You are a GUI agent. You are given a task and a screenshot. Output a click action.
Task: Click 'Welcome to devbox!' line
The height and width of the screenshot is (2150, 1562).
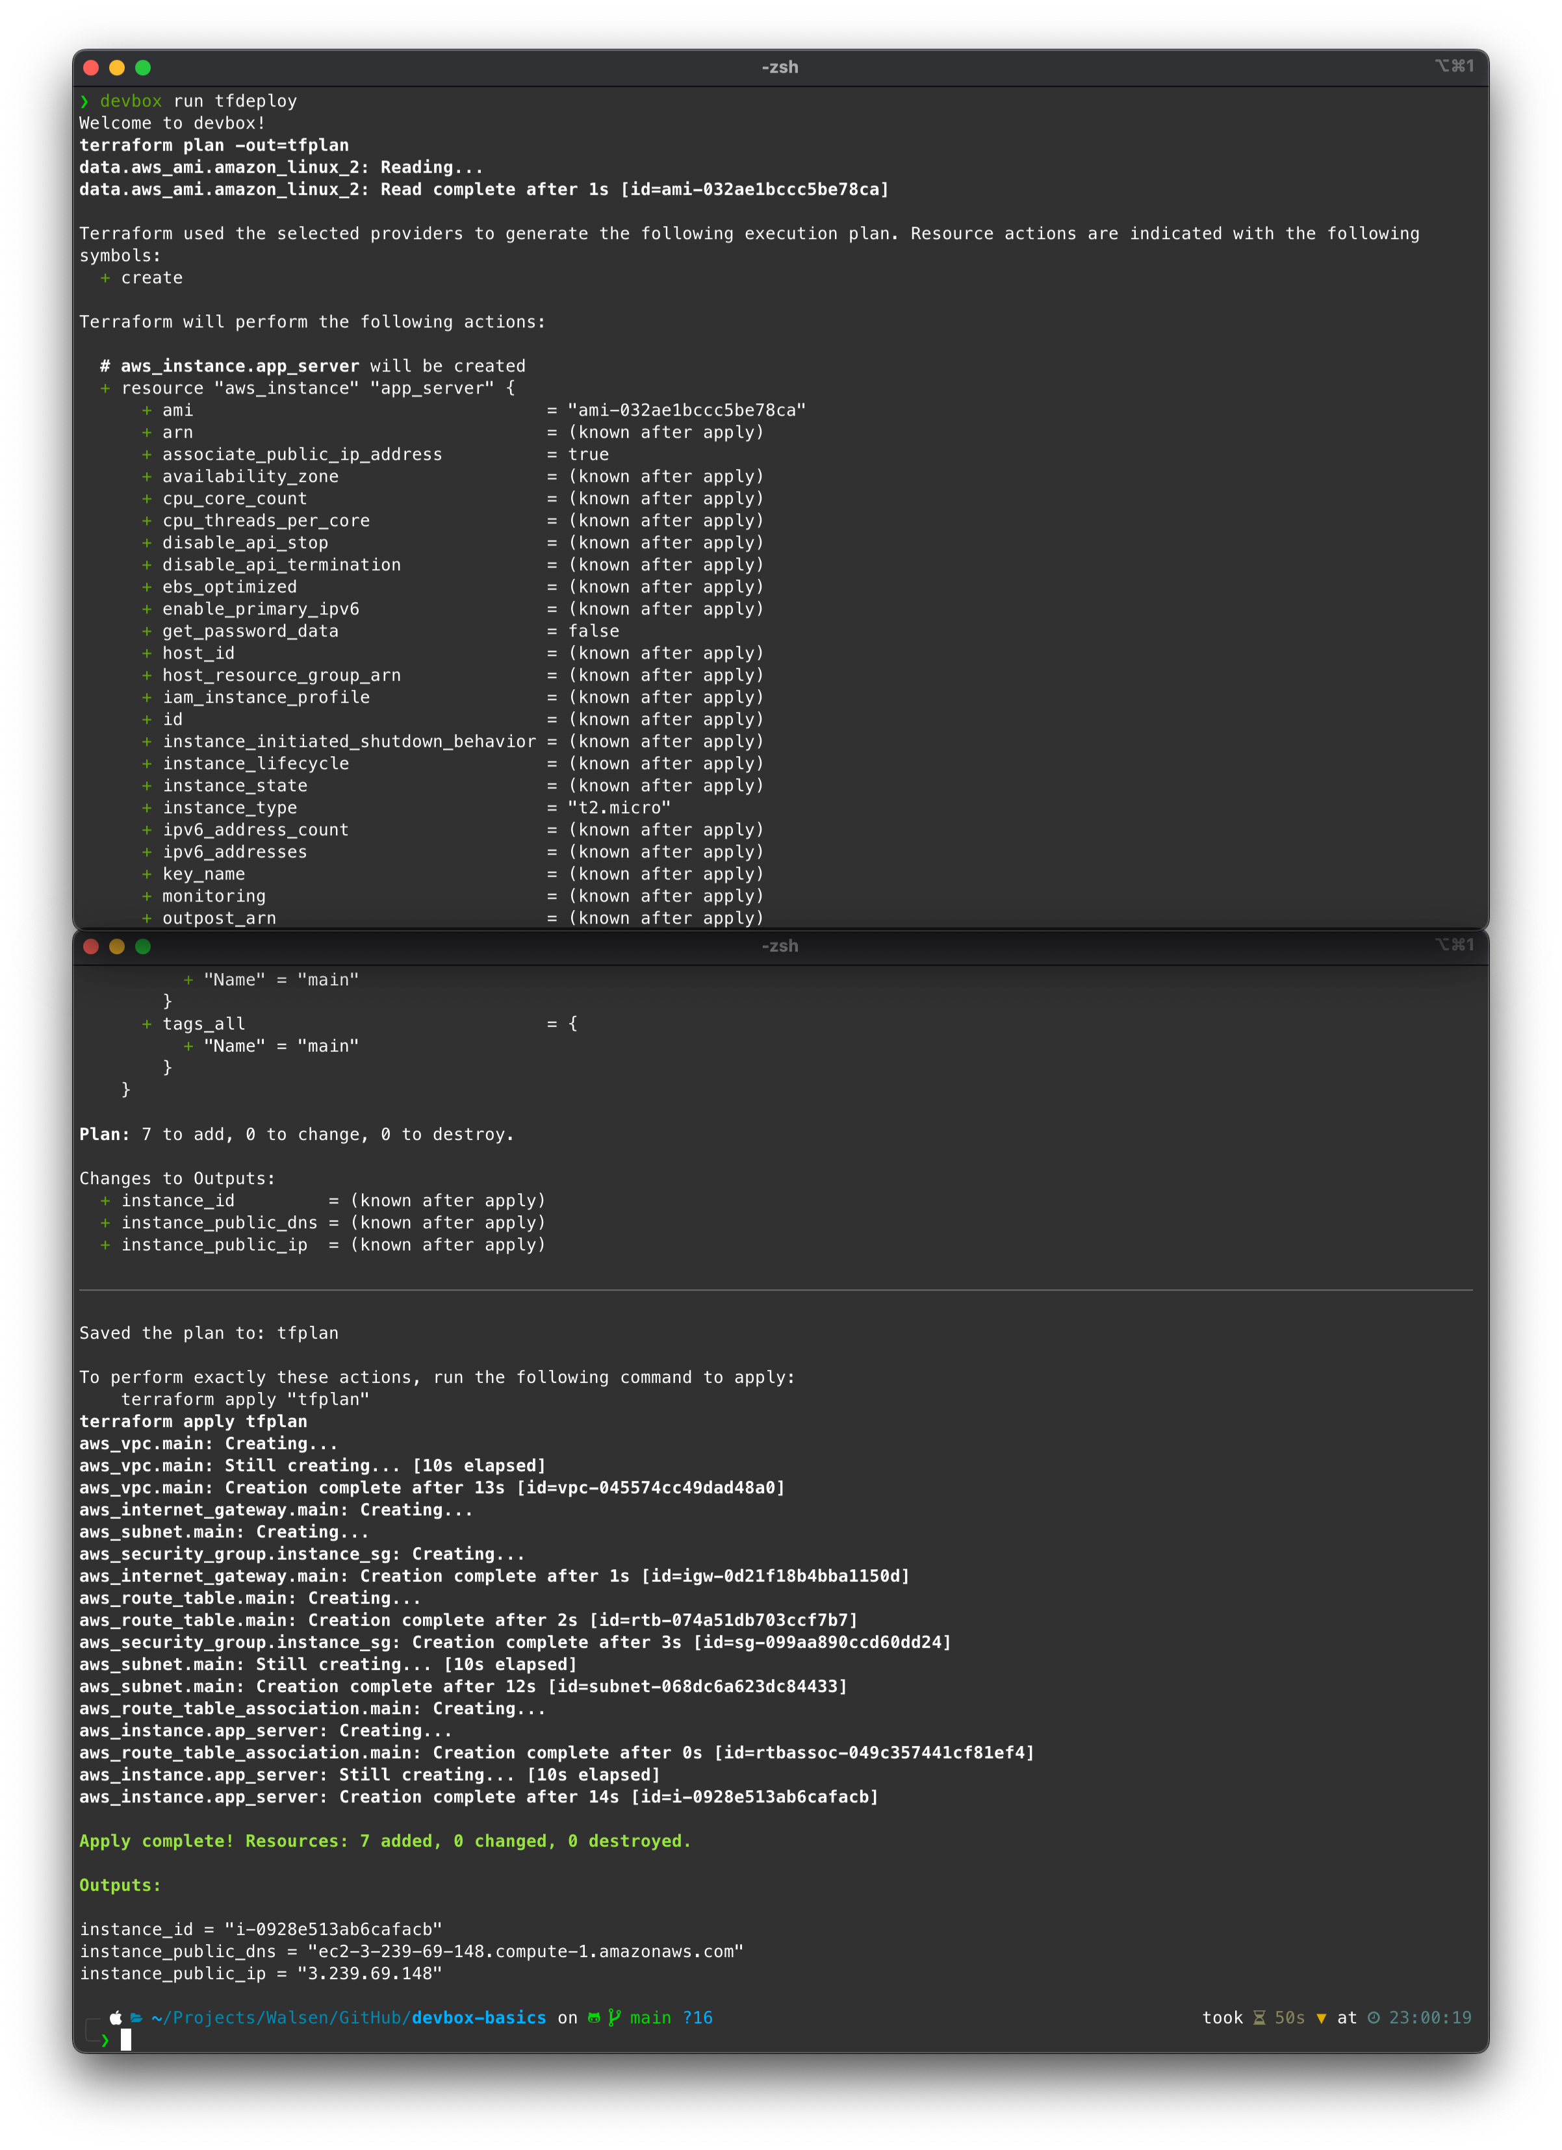coord(173,123)
